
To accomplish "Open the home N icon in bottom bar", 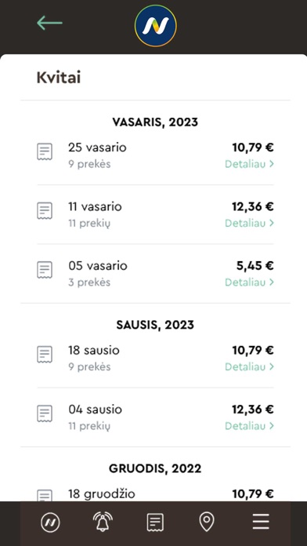I will 50,522.
